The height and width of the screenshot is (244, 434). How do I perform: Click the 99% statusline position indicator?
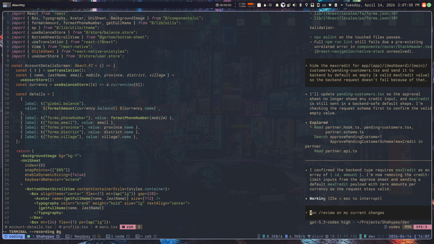tap(408, 227)
